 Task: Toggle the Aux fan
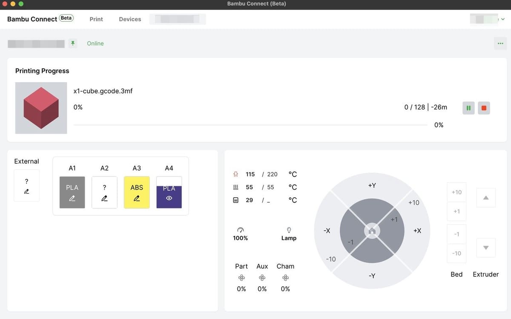pos(262,278)
